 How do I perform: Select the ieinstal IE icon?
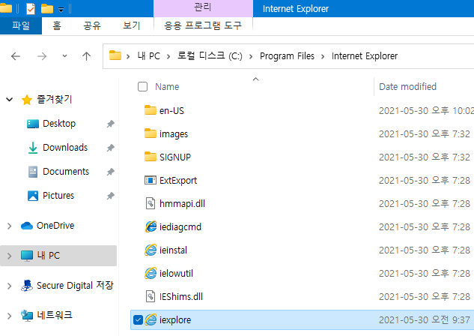[151, 250]
